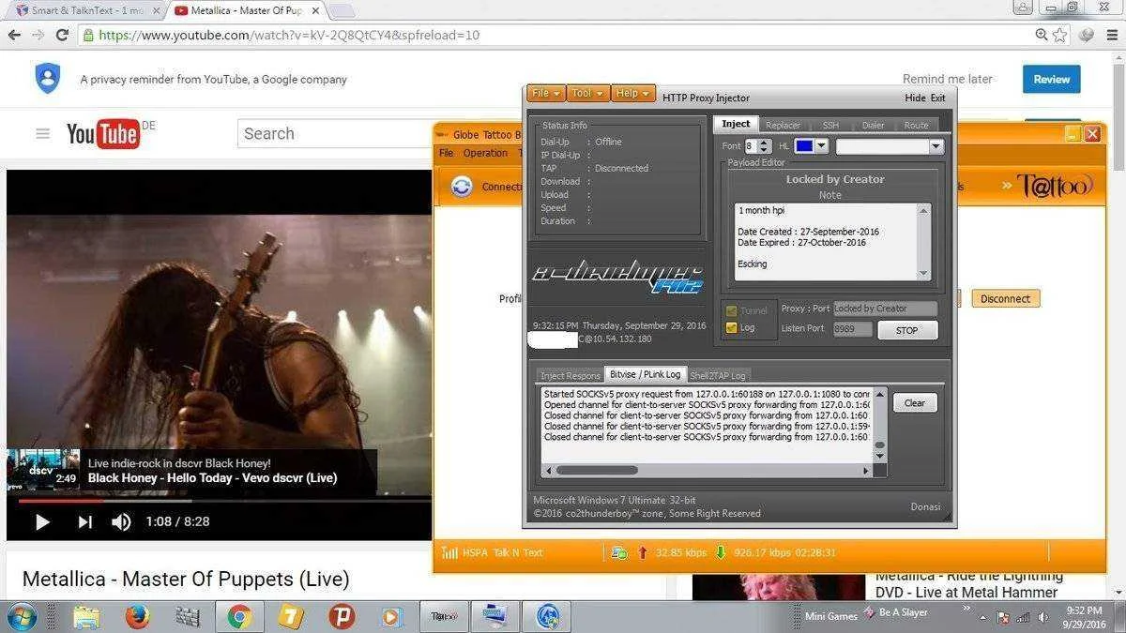Click the HSPA signal strength icon
The height and width of the screenshot is (633, 1126).
449,553
